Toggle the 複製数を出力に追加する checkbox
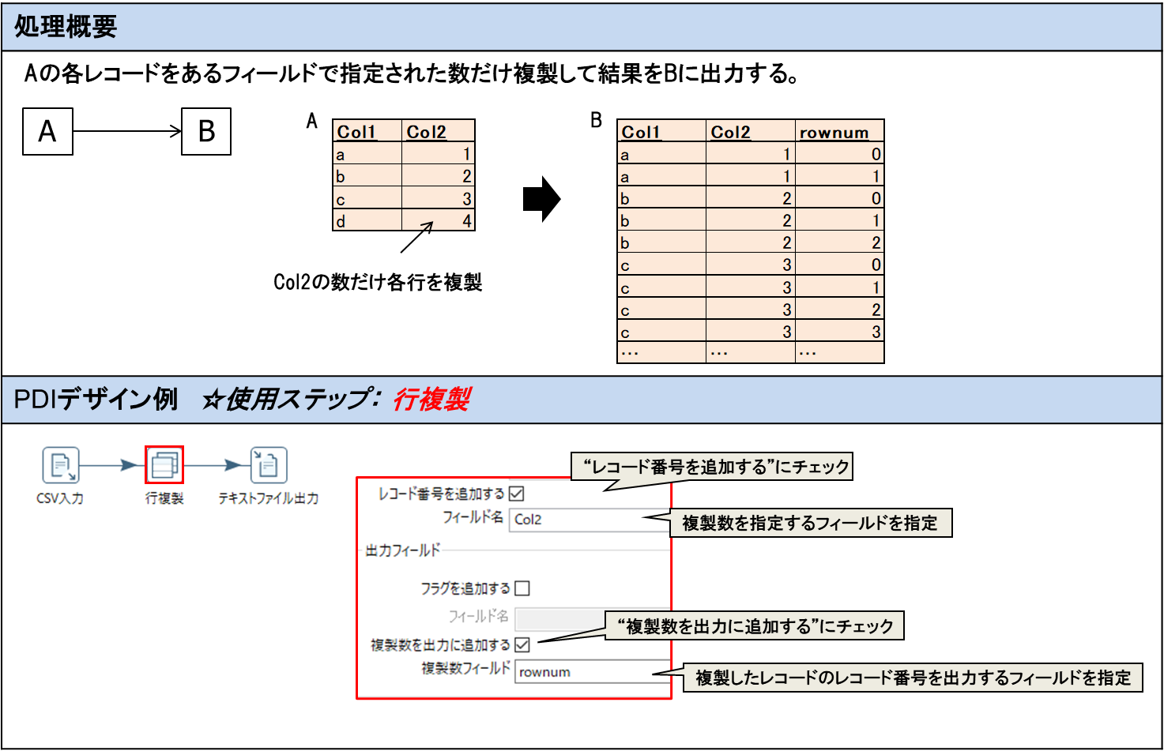This screenshot has width=1164, height=751. (522, 645)
